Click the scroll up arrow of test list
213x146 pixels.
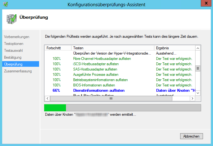tap(198, 48)
